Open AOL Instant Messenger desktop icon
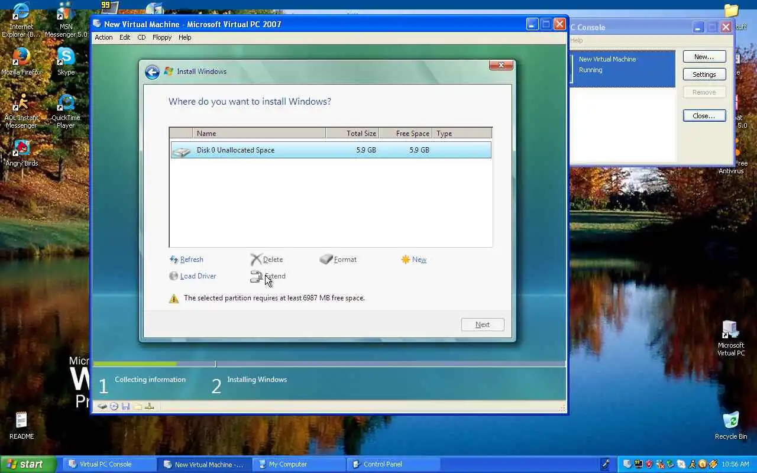The height and width of the screenshot is (473, 757). pos(21,111)
